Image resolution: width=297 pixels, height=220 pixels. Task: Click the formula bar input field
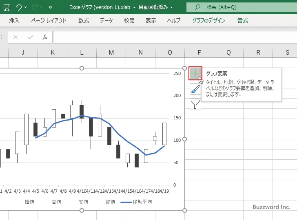(175, 37)
